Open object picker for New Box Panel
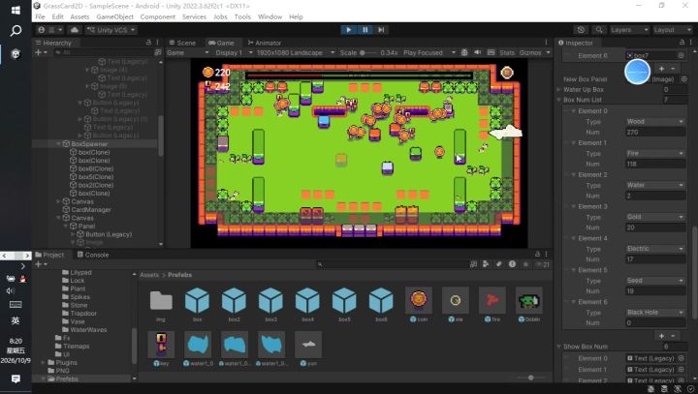 point(683,79)
